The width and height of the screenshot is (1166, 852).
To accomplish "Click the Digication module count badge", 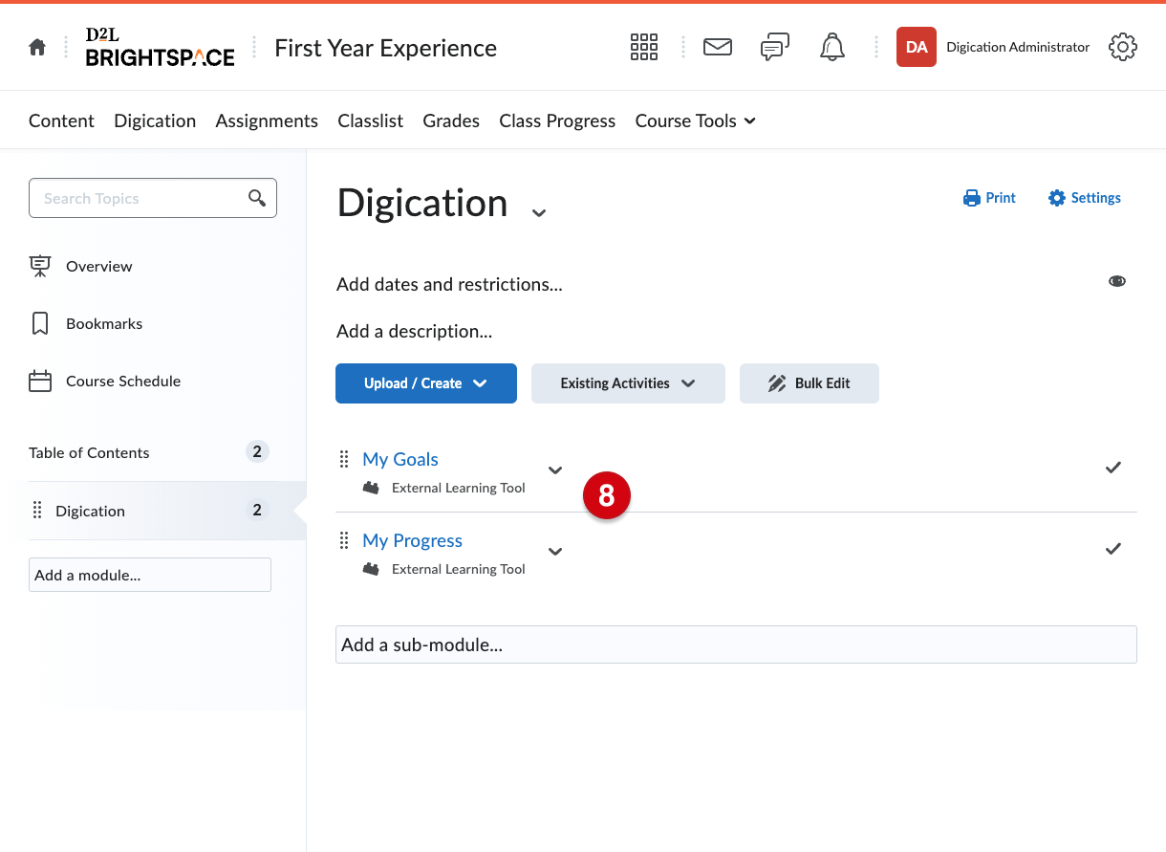I will coord(257,510).
